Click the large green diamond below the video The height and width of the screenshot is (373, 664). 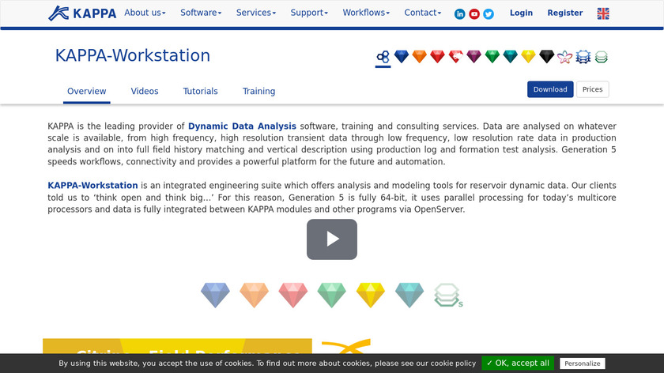click(331, 295)
